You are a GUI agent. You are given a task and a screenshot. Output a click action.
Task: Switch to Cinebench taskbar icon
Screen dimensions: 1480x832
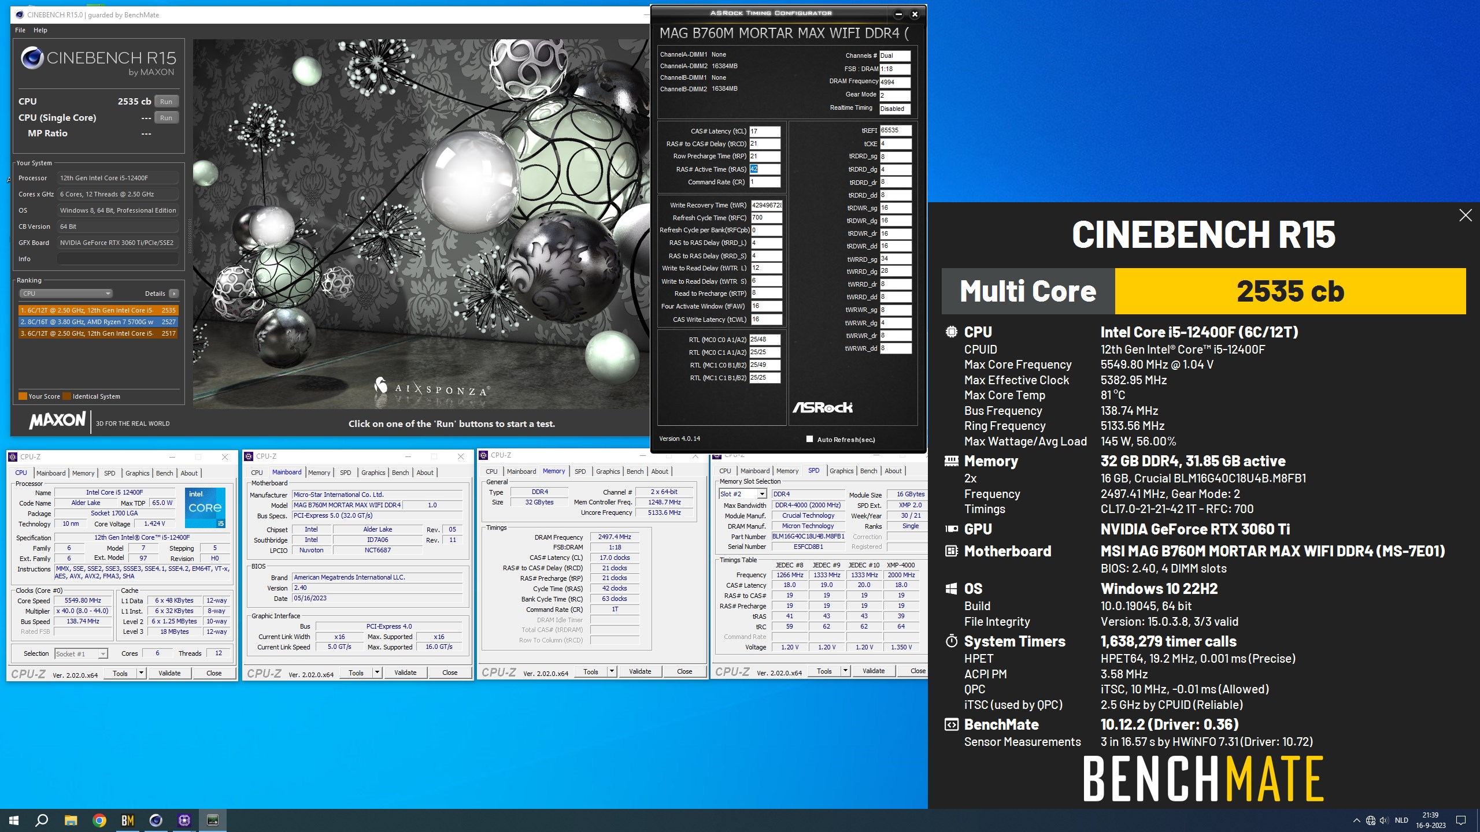click(156, 820)
